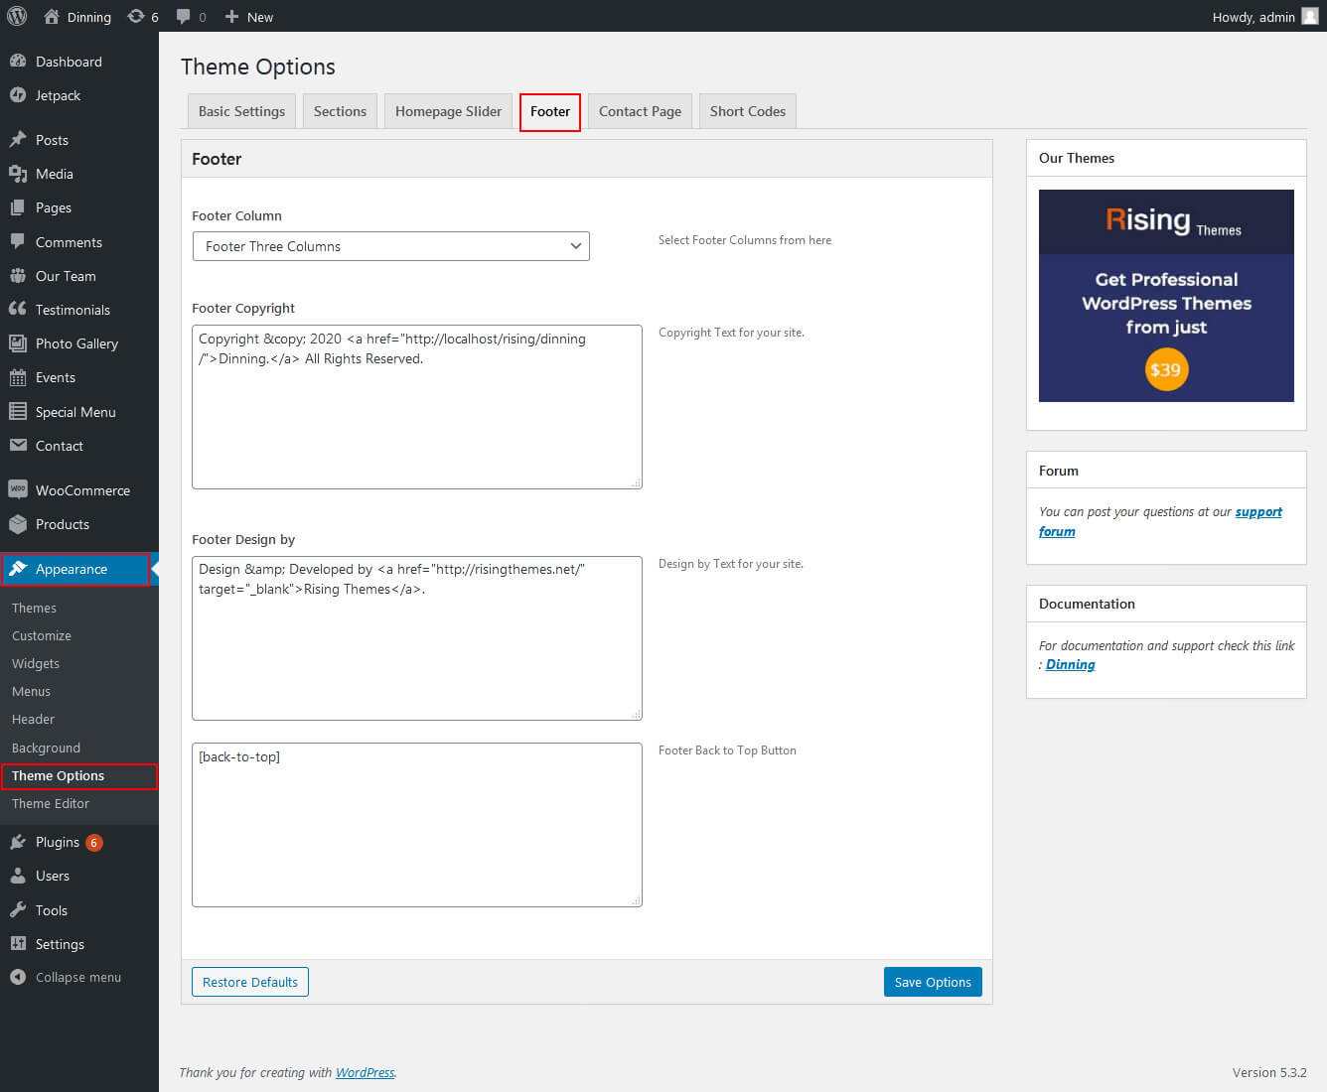1327x1092 pixels.
Task: Click the Jetpack icon in sidebar
Action: coord(18,95)
